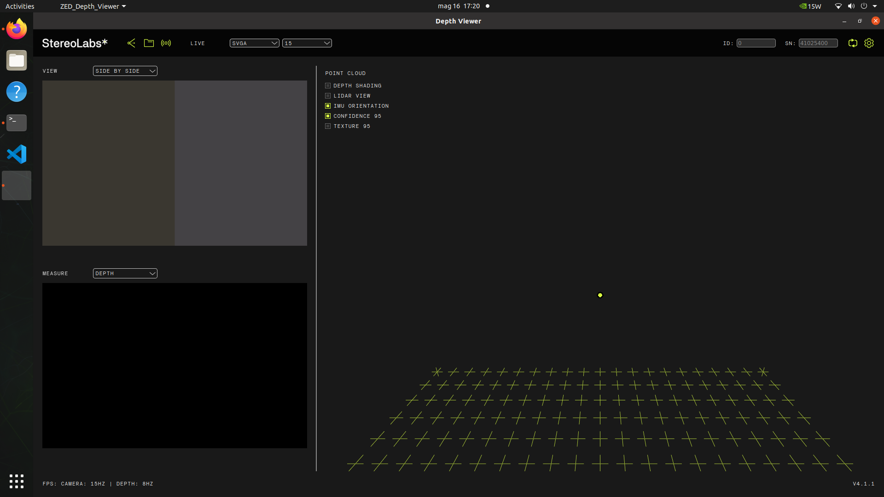This screenshot has height=497, width=884.
Task: Open a terminal from the dock
Action: point(16,123)
